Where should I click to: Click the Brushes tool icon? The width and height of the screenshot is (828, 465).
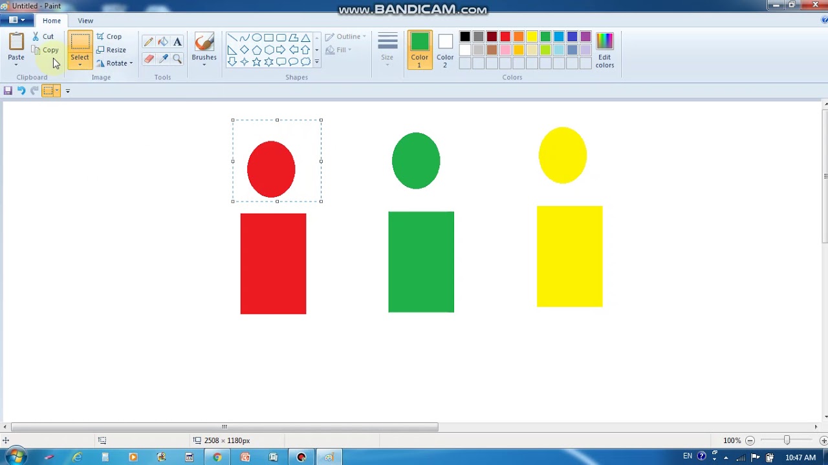pyautogui.click(x=204, y=43)
